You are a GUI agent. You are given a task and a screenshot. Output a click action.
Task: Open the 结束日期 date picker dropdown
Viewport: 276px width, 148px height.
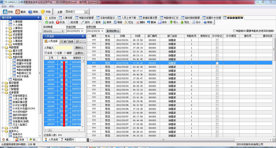(x=102, y=31)
